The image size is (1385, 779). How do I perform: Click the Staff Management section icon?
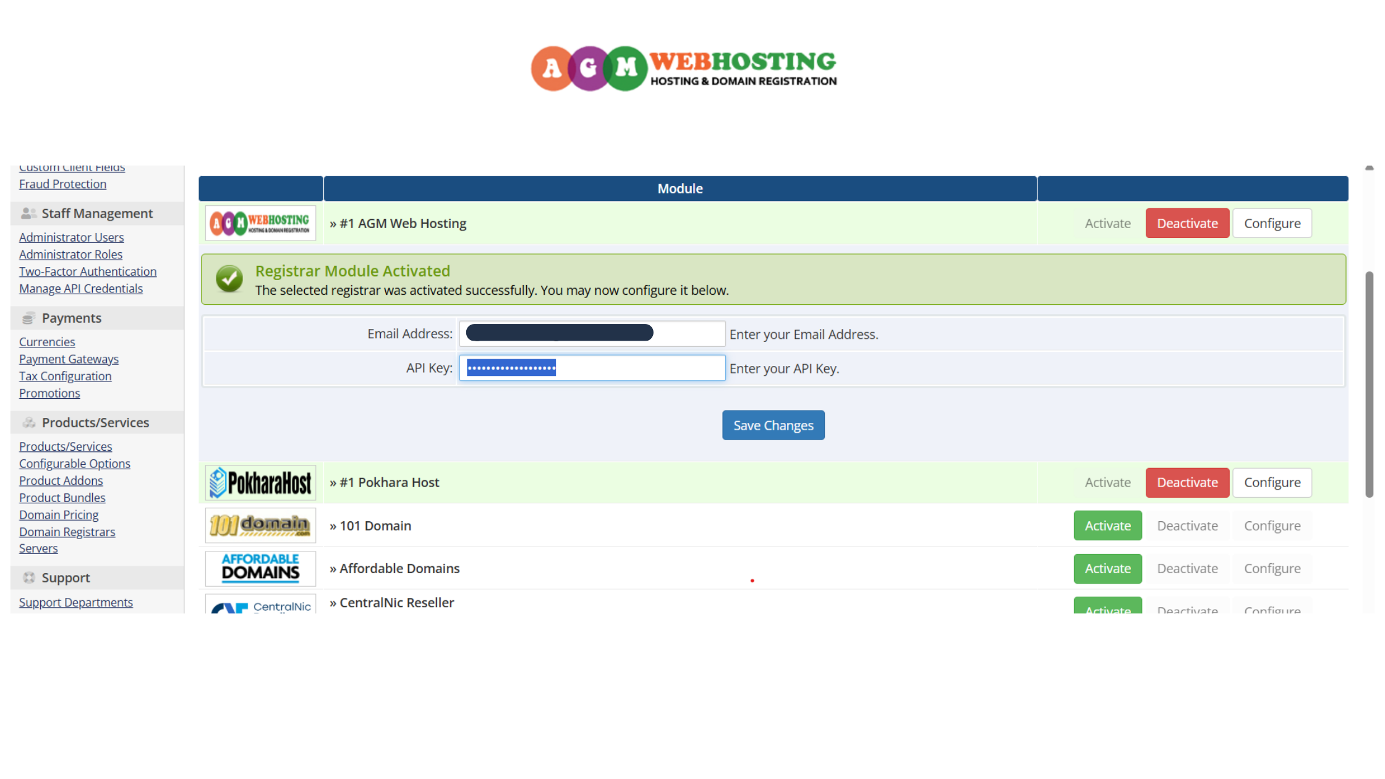click(x=28, y=213)
